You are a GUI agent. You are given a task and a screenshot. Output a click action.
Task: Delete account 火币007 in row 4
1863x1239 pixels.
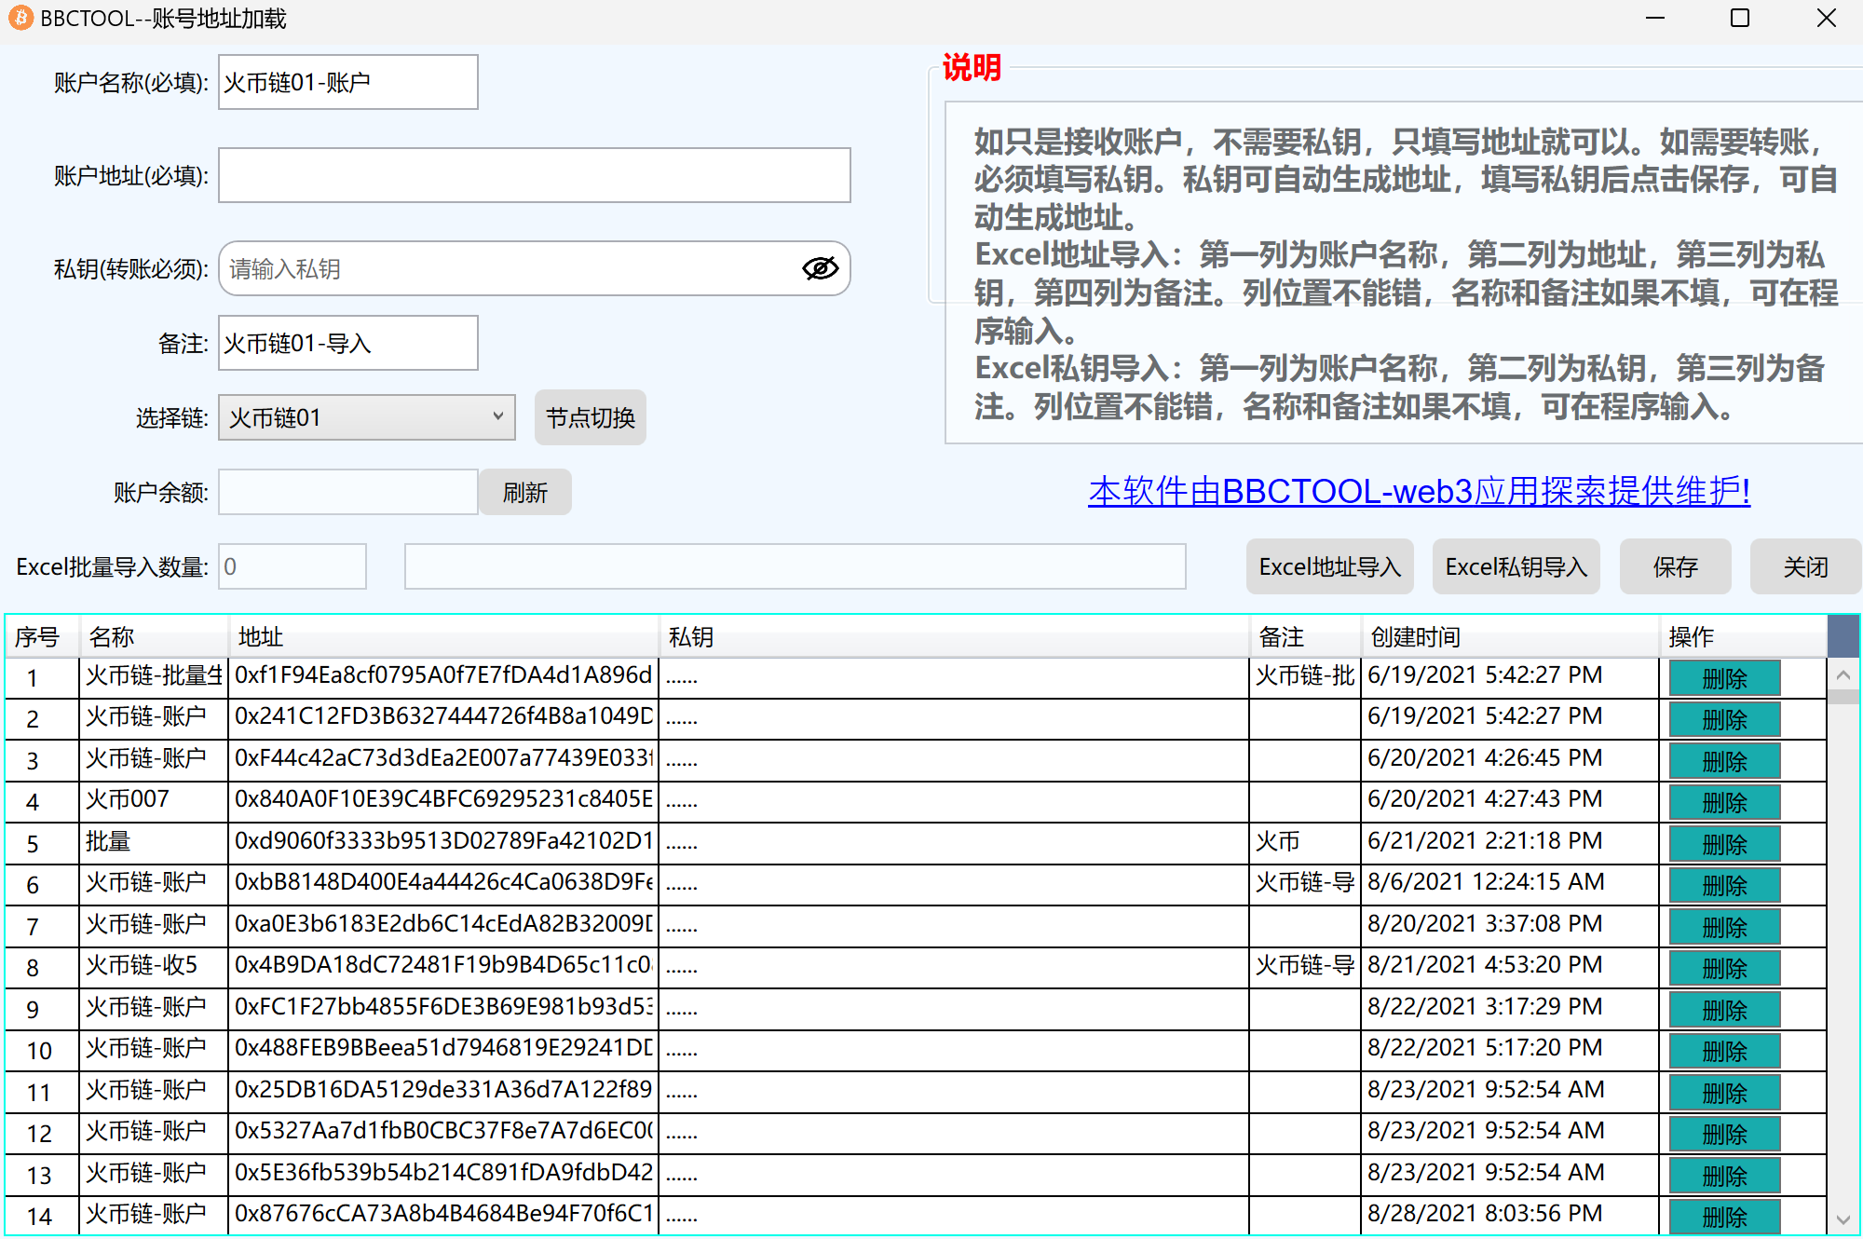pos(1724,802)
